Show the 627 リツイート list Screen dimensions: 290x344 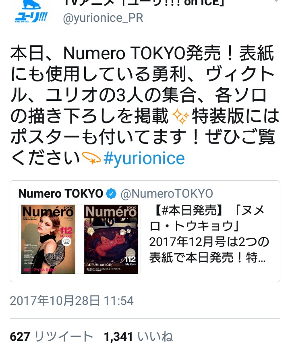tap(52, 336)
